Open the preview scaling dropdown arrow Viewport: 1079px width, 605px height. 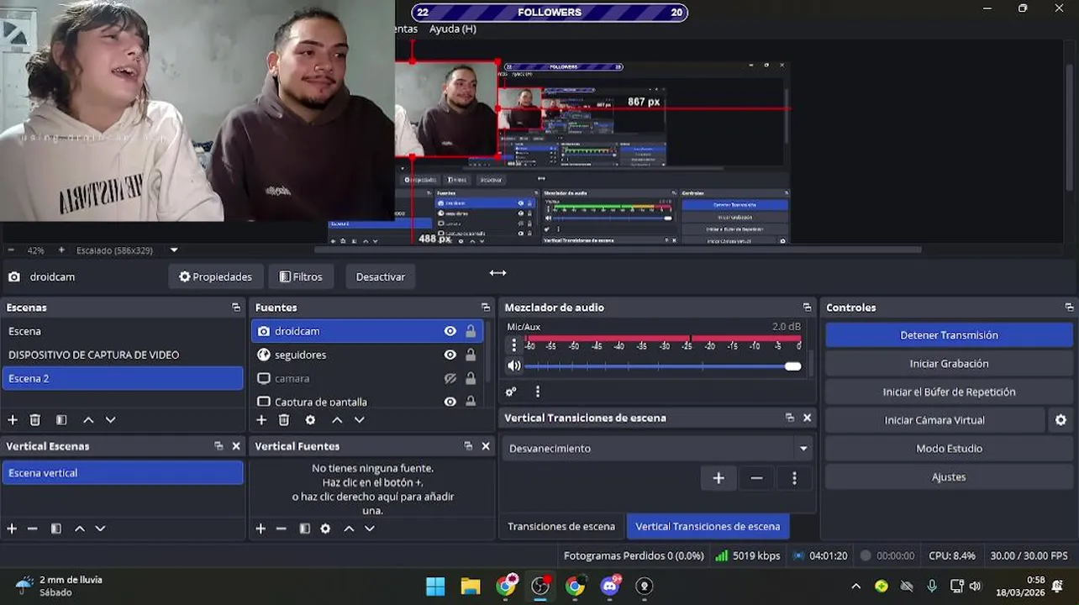(x=174, y=250)
